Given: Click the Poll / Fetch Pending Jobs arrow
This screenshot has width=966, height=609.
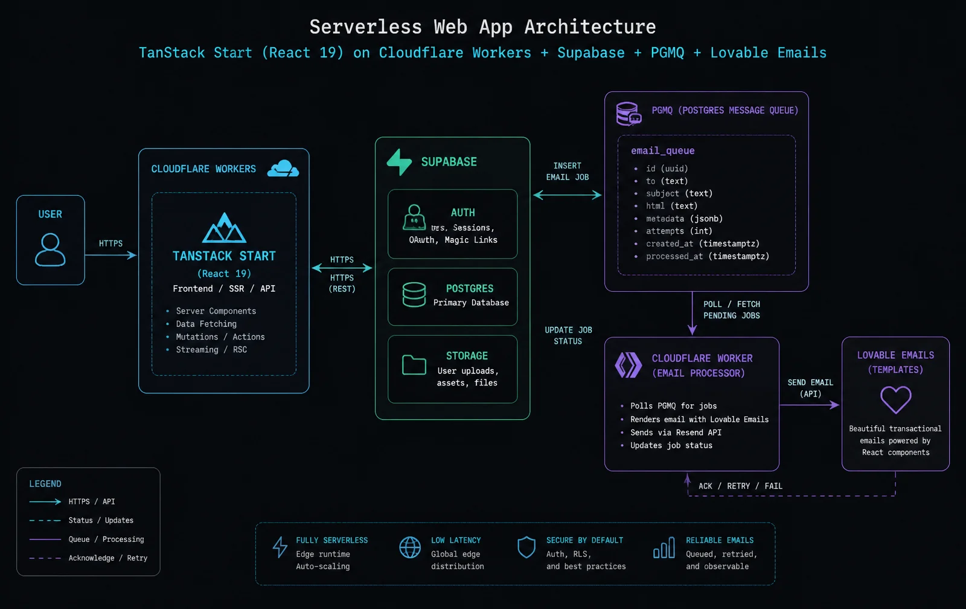Looking at the screenshot, I should point(693,314).
